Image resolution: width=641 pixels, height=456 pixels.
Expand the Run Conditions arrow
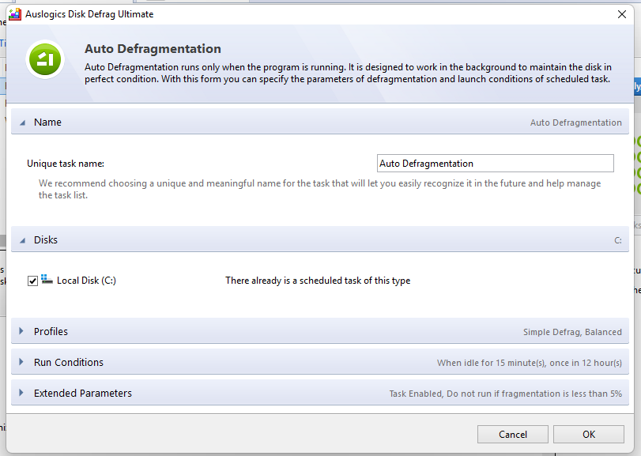pyautogui.click(x=22, y=362)
